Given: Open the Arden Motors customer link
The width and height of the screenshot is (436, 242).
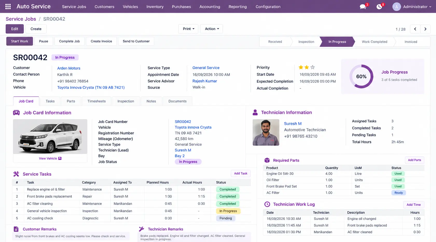Looking at the screenshot, I should (69, 68).
